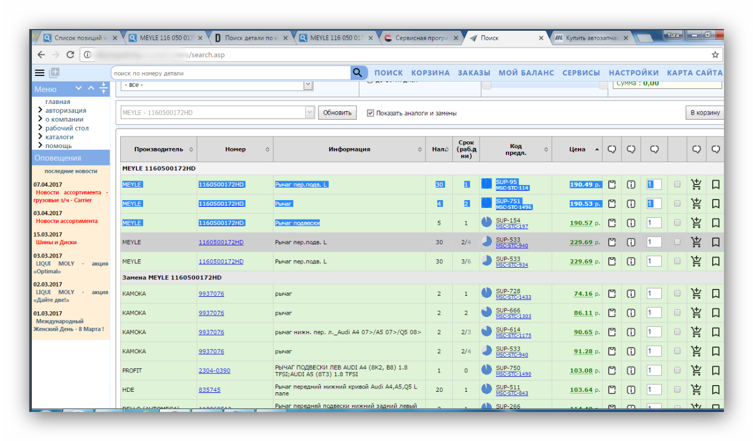Open the 'КОРЗИНА' menu item
The image size is (753, 441).
click(430, 73)
